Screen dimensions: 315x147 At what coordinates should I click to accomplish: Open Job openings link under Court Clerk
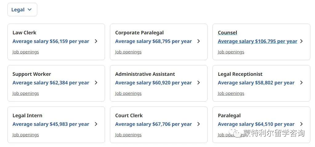click(x=128, y=135)
